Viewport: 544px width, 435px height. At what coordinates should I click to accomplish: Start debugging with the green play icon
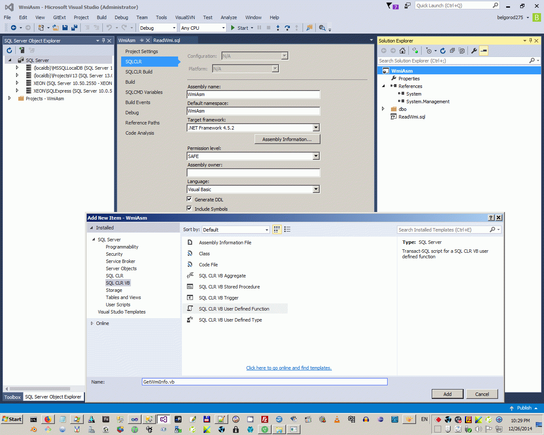[x=233, y=28]
